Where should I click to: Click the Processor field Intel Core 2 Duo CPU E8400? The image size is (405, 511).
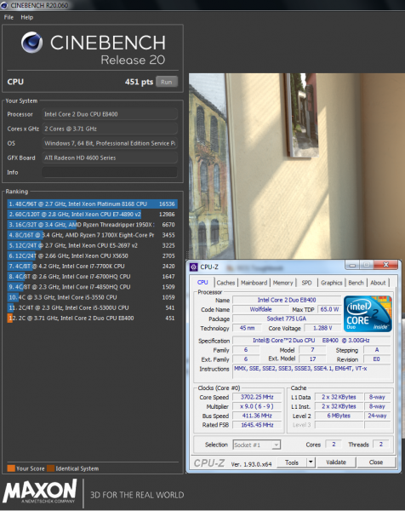pos(110,114)
